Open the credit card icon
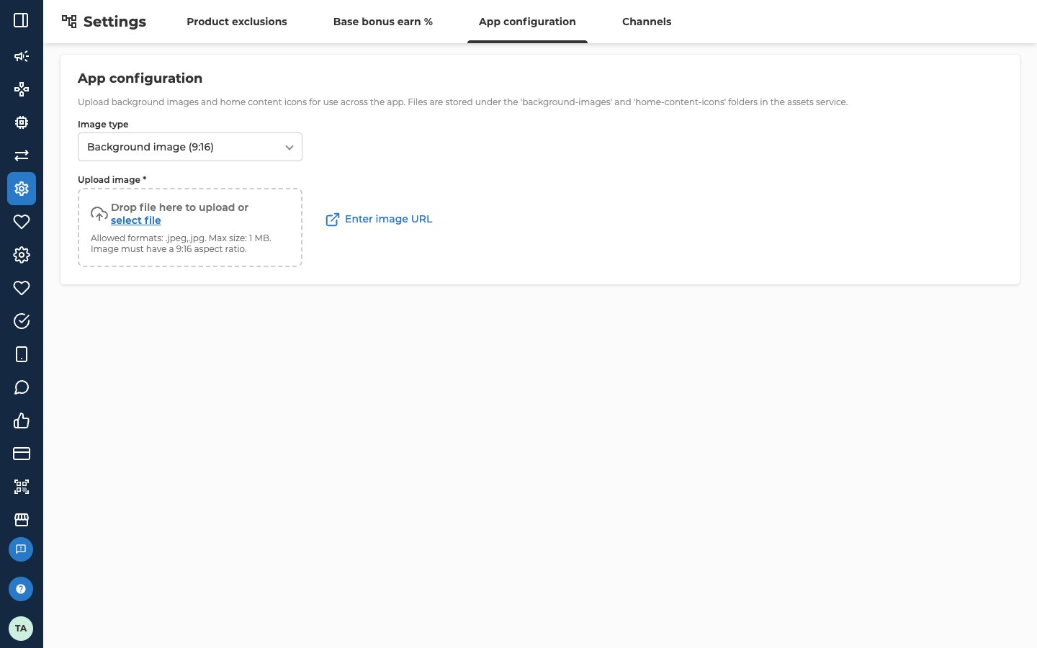 (21, 454)
